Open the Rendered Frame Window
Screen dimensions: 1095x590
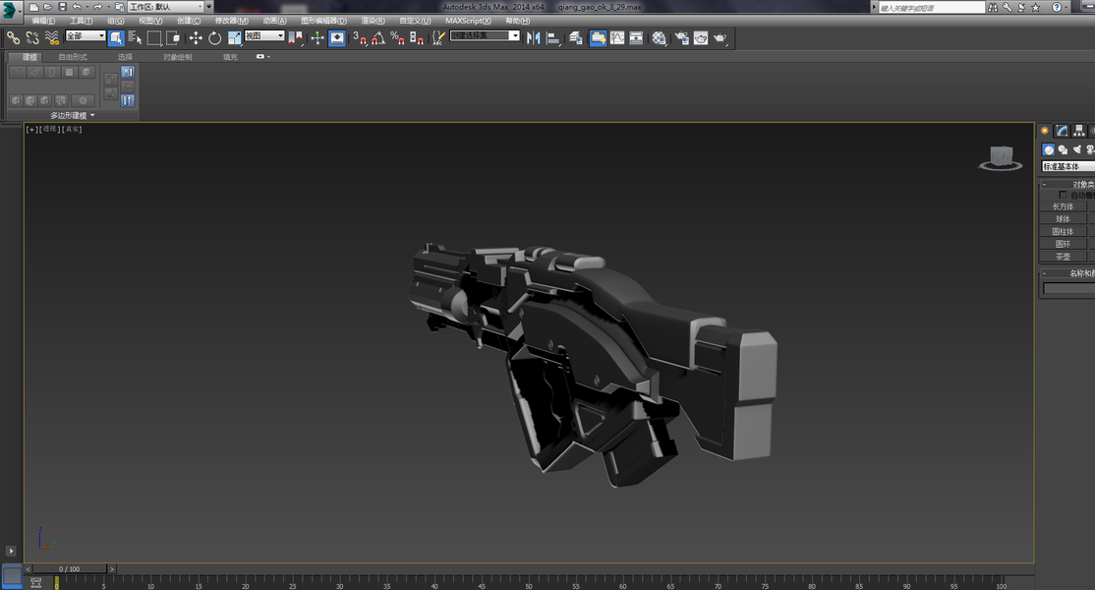[x=701, y=37]
